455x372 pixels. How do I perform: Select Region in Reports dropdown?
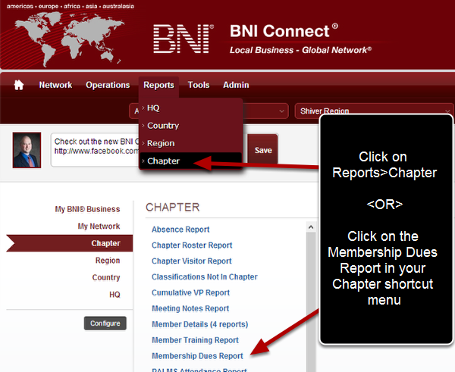coord(161,143)
